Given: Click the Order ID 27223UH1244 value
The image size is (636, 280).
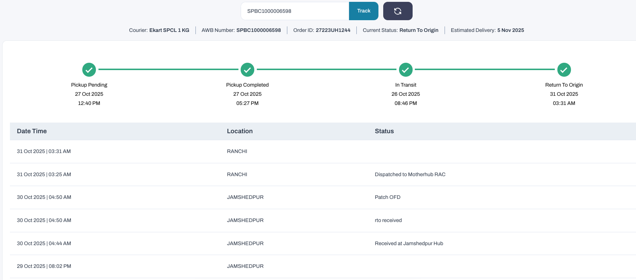Looking at the screenshot, I should 333,30.
